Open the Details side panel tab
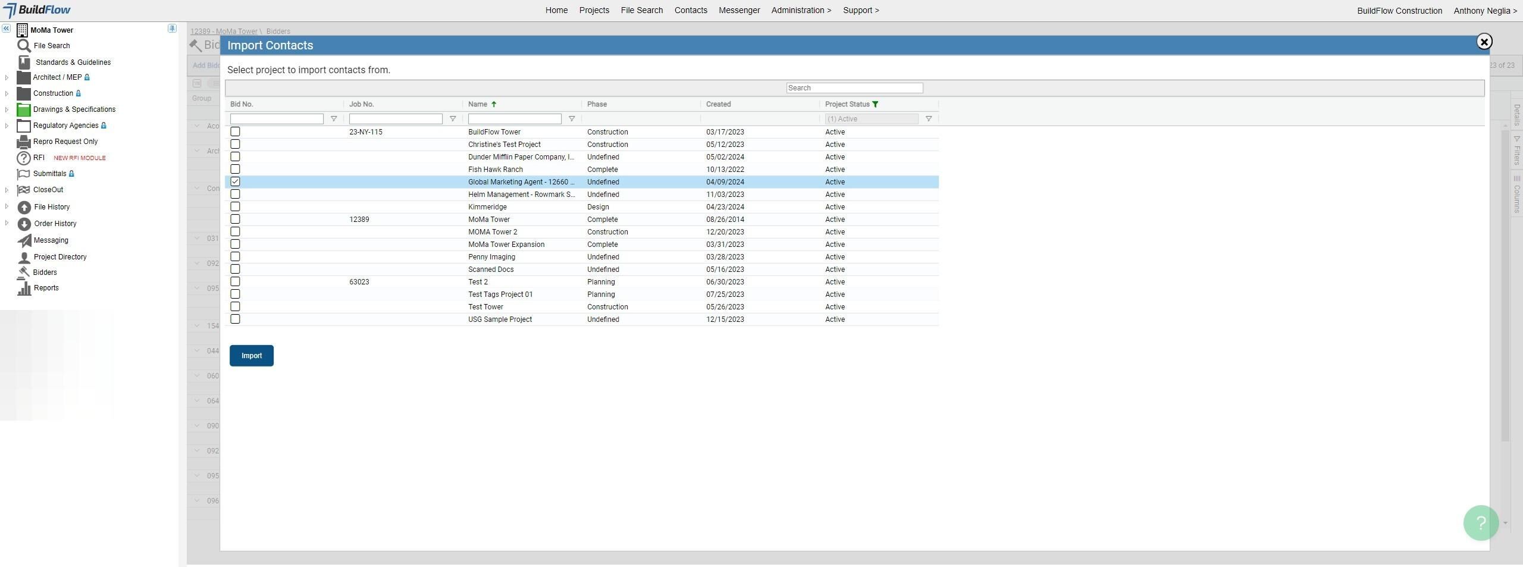The image size is (1523, 567). pyautogui.click(x=1517, y=115)
